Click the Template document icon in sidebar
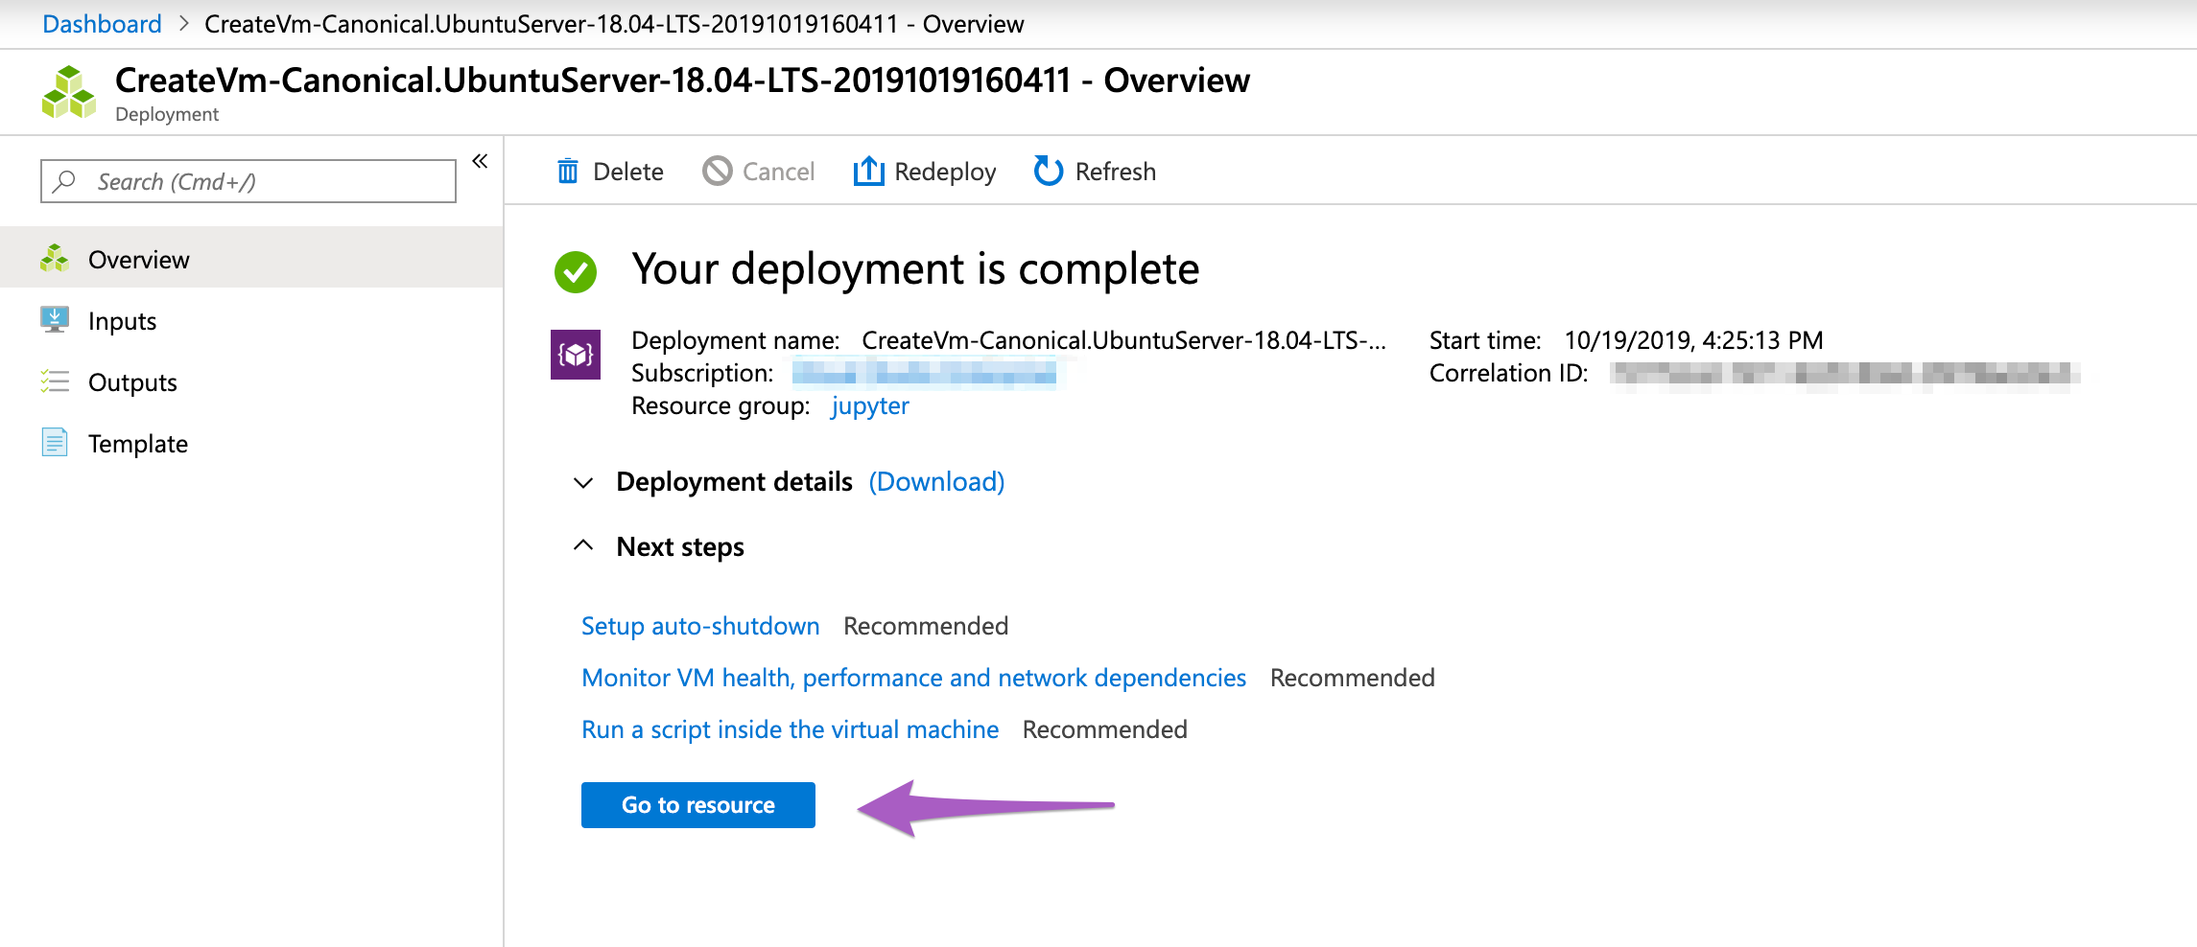2197x947 pixels. 55,443
